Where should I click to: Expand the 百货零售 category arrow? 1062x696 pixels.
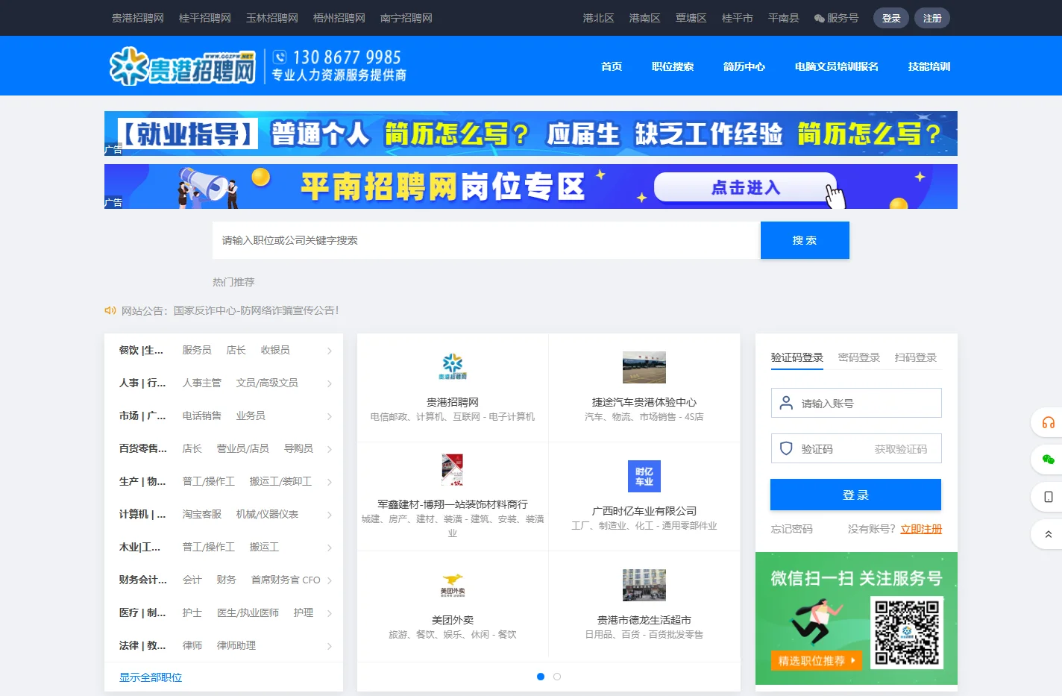click(330, 449)
